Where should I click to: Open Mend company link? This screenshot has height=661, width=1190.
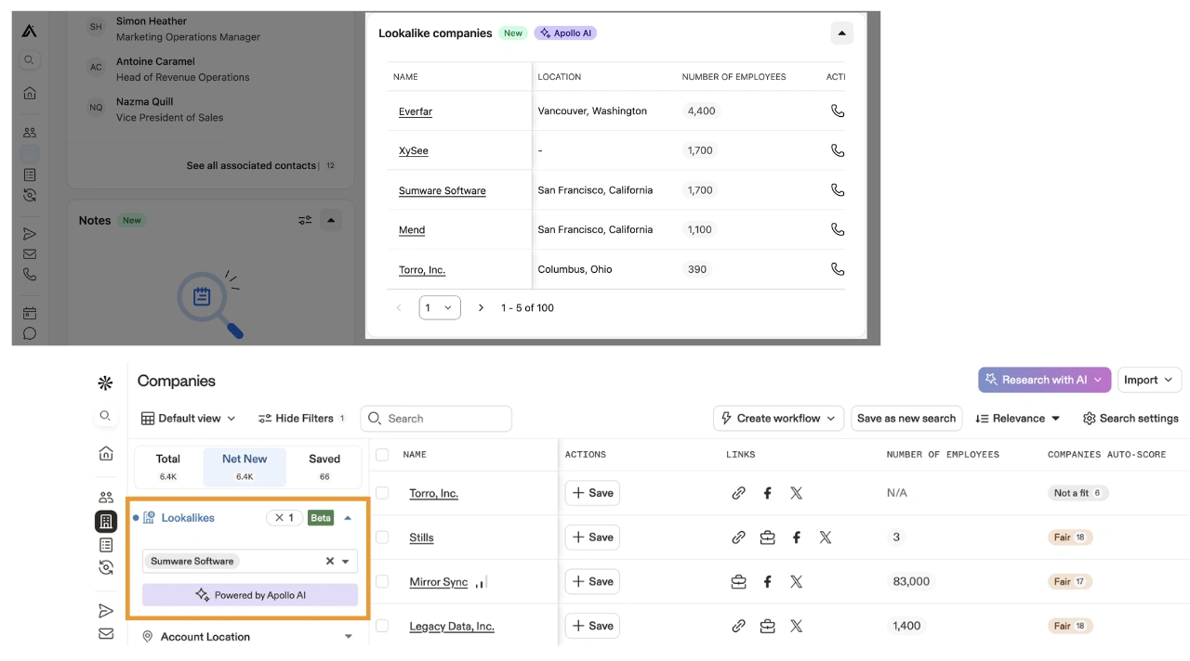(x=412, y=230)
